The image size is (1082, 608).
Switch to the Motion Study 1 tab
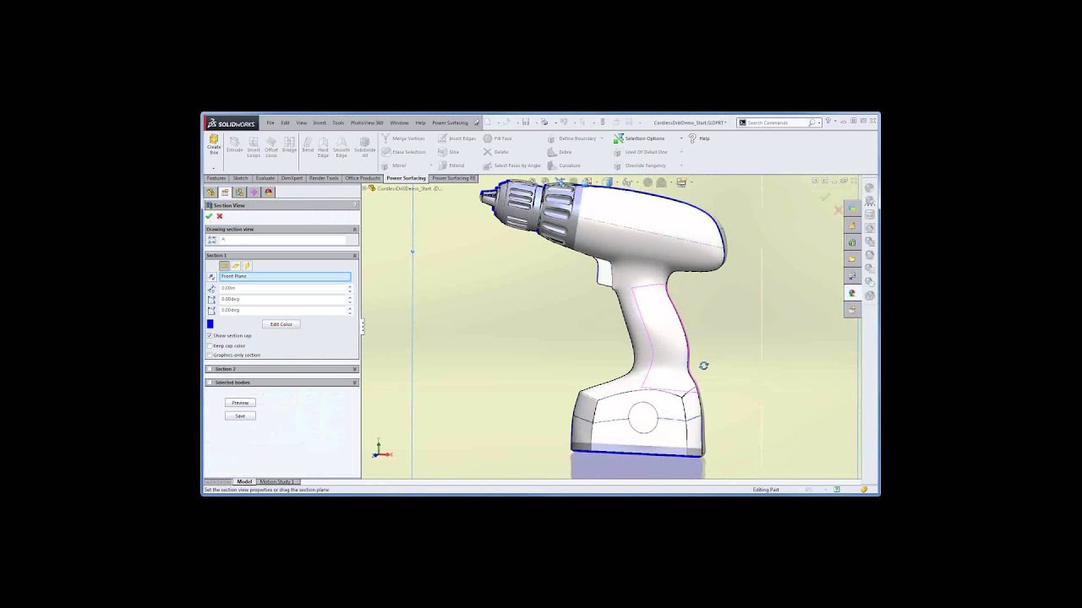point(276,481)
